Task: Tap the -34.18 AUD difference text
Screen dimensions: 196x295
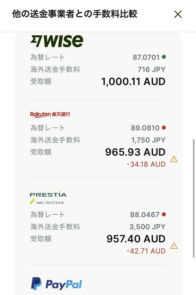Action: pyautogui.click(x=146, y=164)
